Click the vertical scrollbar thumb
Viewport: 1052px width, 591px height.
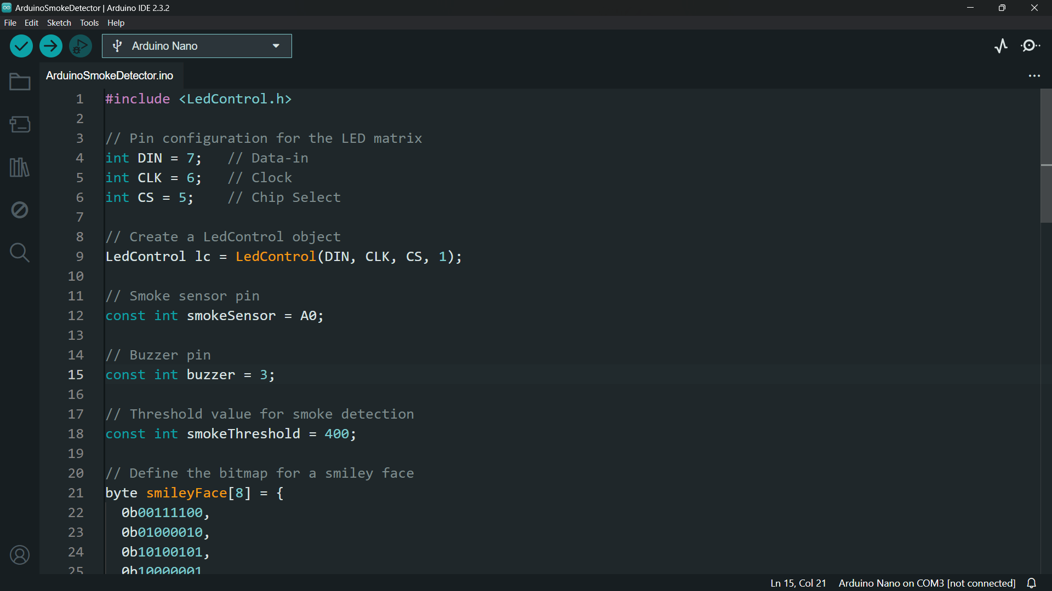coord(1046,156)
